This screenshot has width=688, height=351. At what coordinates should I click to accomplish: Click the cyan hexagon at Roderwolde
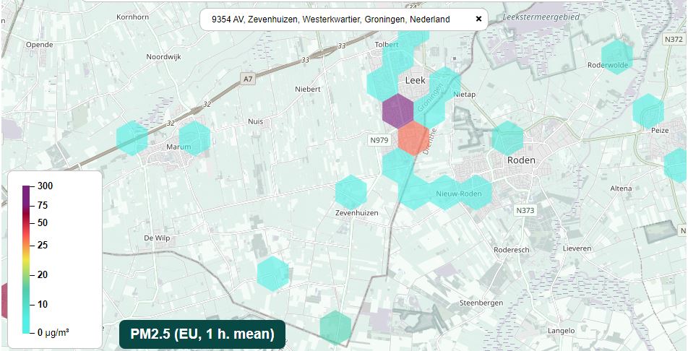point(616,56)
